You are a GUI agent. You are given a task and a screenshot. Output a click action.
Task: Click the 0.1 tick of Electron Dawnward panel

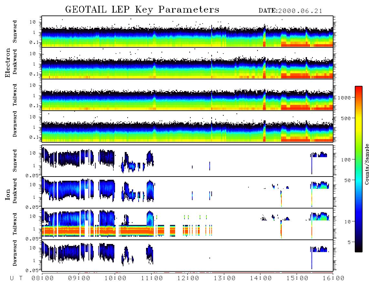[x=34, y=137]
